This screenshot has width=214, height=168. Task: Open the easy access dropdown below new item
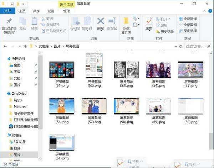pos(136,25)
